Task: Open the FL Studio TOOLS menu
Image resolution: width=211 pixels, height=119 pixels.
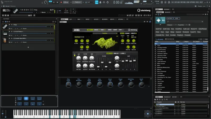Action: pyautogui.click(x=197, y=2)
